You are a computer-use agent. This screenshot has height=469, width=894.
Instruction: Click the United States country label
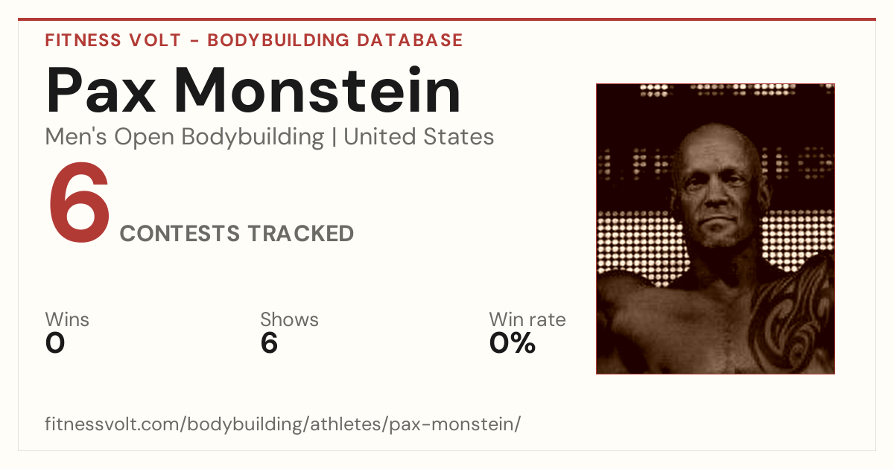coord(419,137)
